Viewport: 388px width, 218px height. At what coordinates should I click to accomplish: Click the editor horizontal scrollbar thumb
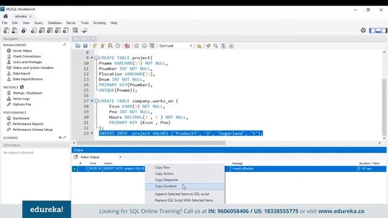(x=151, y=143)
